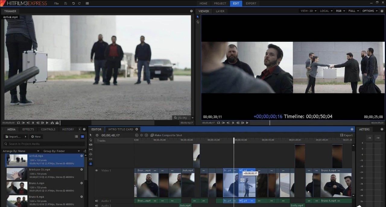The height and width of the screenshot is (207, 386).
Task: Set the out point in the Viewer
Action: point(228,123)
